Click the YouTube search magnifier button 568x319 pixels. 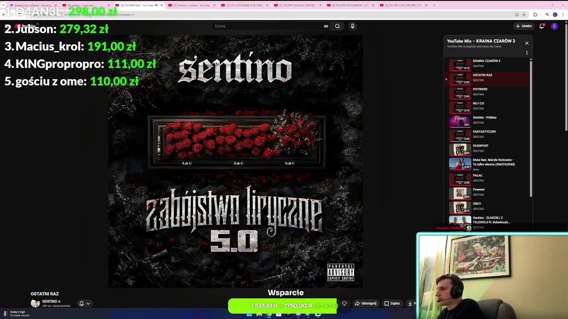click(337, 26)
